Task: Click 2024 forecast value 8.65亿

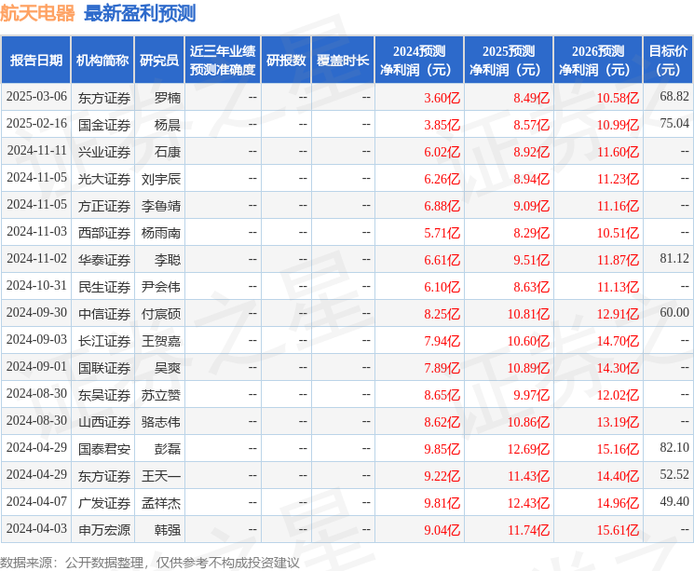Action: (442, 395)
